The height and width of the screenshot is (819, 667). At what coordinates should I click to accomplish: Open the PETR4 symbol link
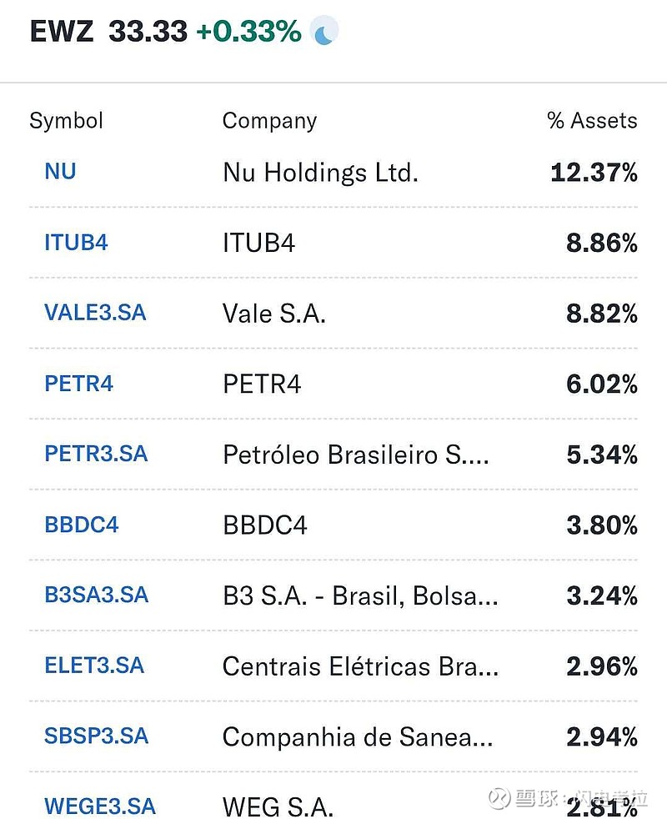tap(78, 384)
